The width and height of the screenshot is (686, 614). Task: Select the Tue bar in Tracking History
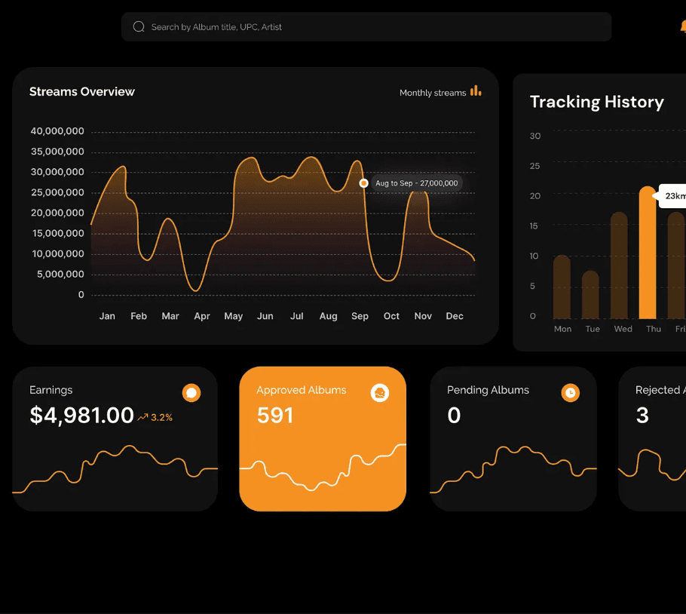pos(590,294)
